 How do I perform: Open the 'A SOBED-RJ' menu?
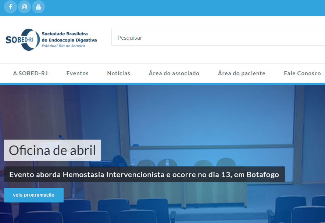[31, 73]
